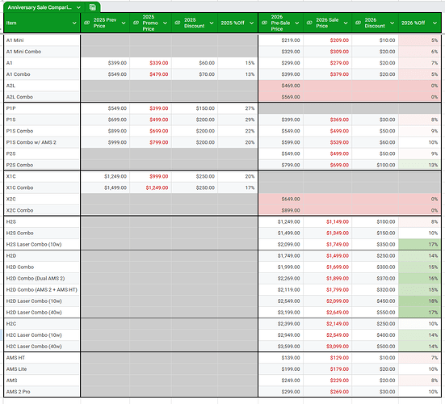Select the $699.00 promo price for P1S Combo

(x=150, y=131)
